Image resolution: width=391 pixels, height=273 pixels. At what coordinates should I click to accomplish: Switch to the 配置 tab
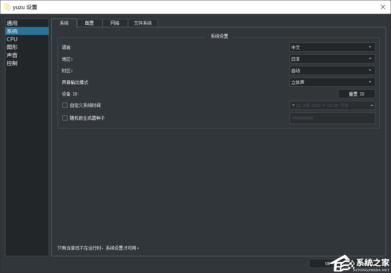coord(89,23)
